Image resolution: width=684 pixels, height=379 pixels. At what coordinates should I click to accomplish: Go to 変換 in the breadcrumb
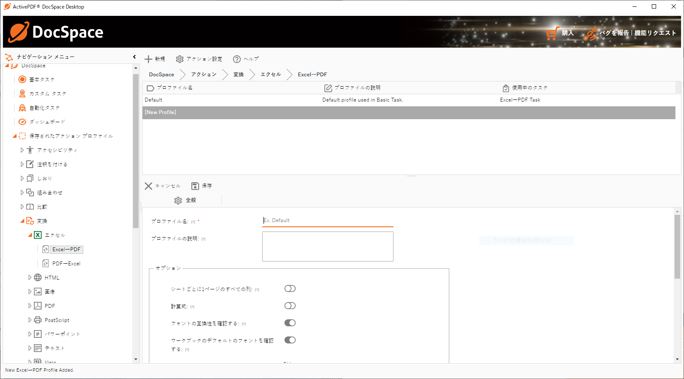239,75
